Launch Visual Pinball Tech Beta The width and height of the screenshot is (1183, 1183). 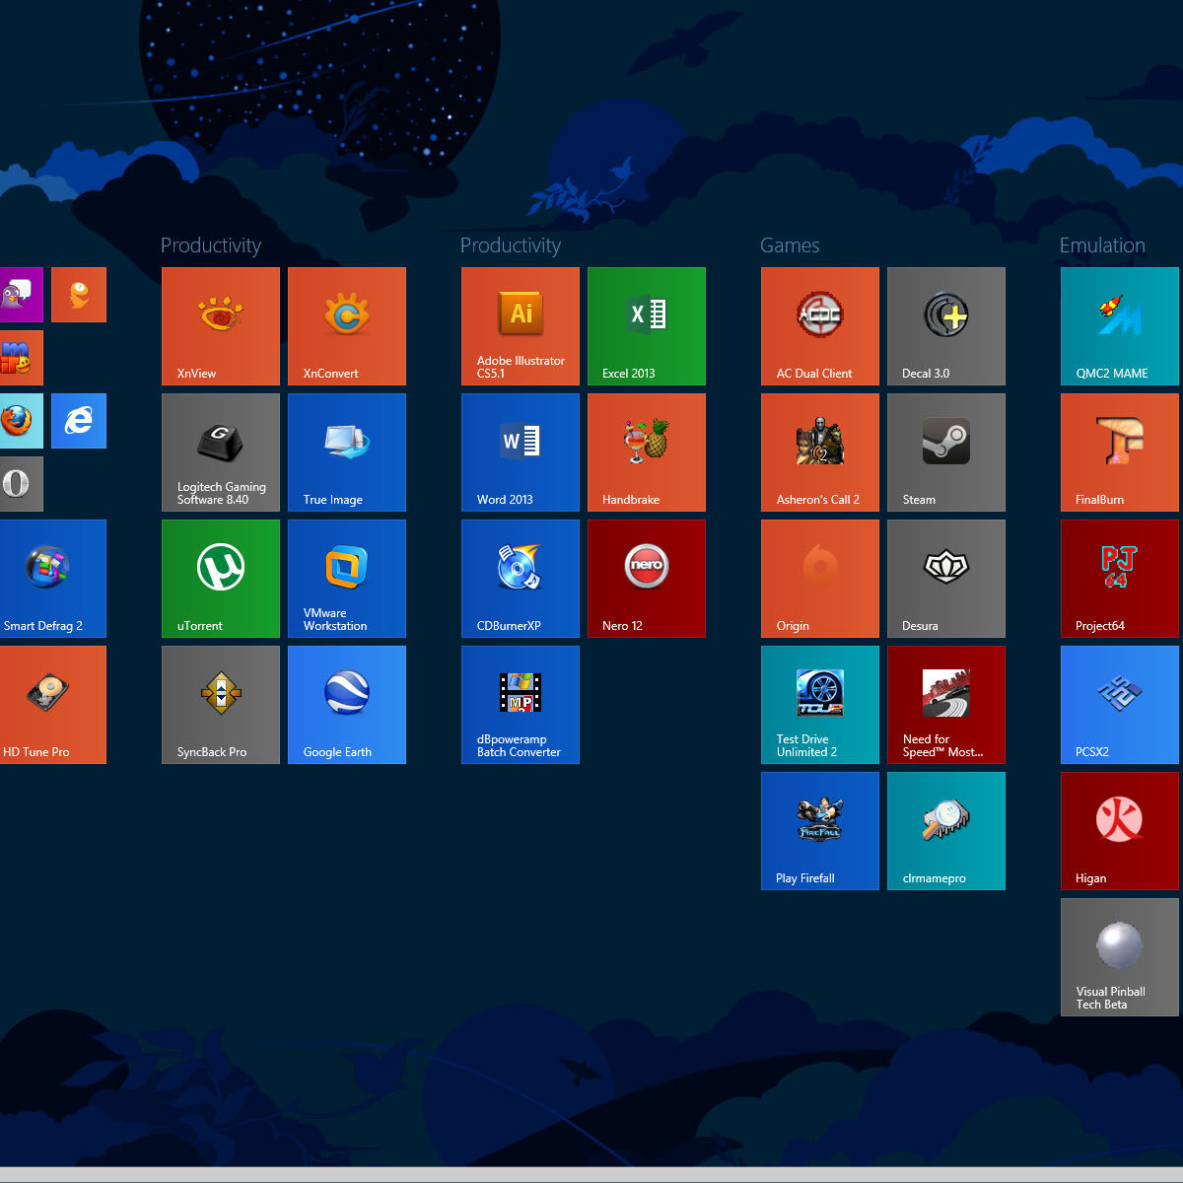click(1120, 957)
